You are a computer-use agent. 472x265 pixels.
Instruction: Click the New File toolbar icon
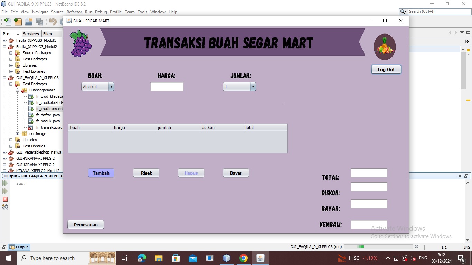point(8,22)
